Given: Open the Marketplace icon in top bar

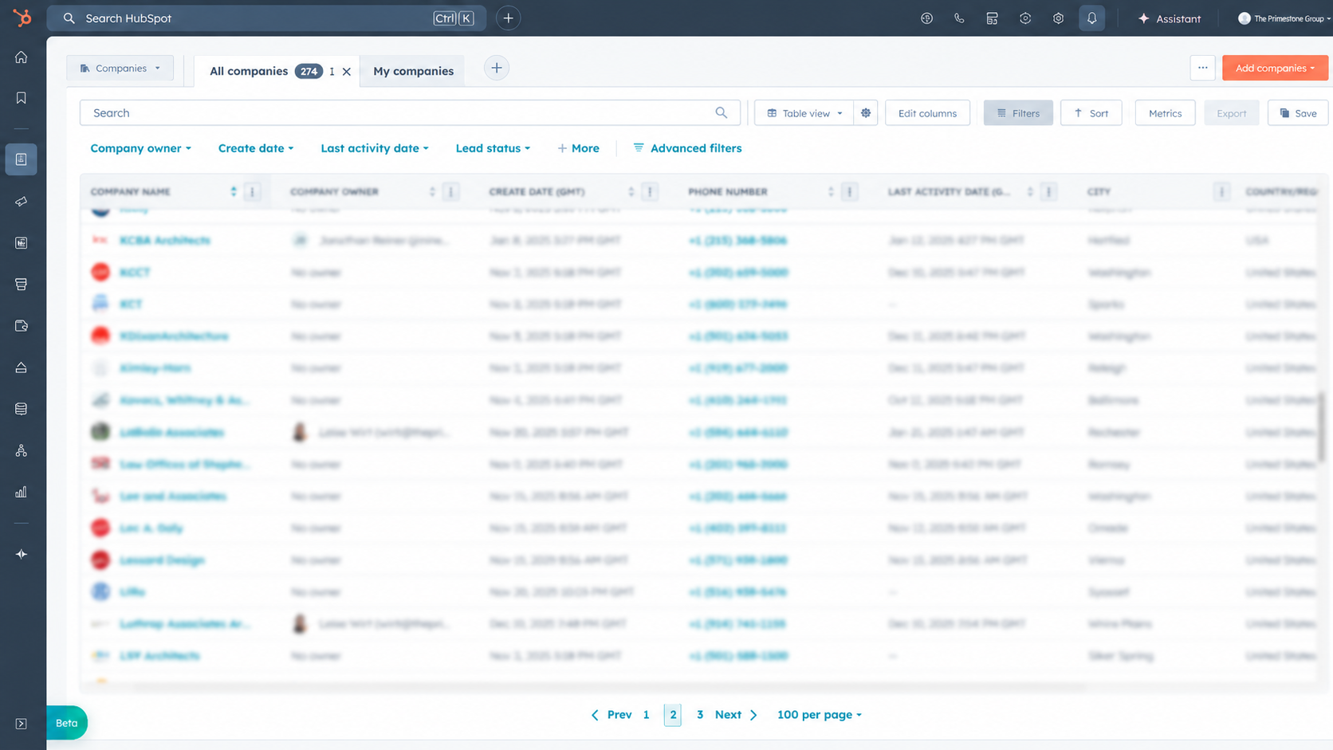Looking at the screenshot, I should click(992, 18).
